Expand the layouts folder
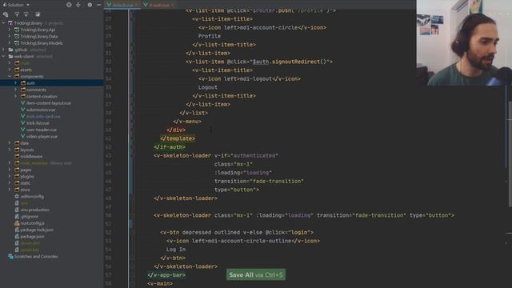 click(x=10, y=150)
